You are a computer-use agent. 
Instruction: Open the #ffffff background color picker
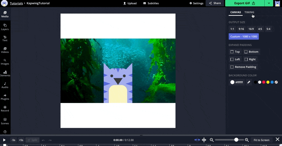coord(237,82)
